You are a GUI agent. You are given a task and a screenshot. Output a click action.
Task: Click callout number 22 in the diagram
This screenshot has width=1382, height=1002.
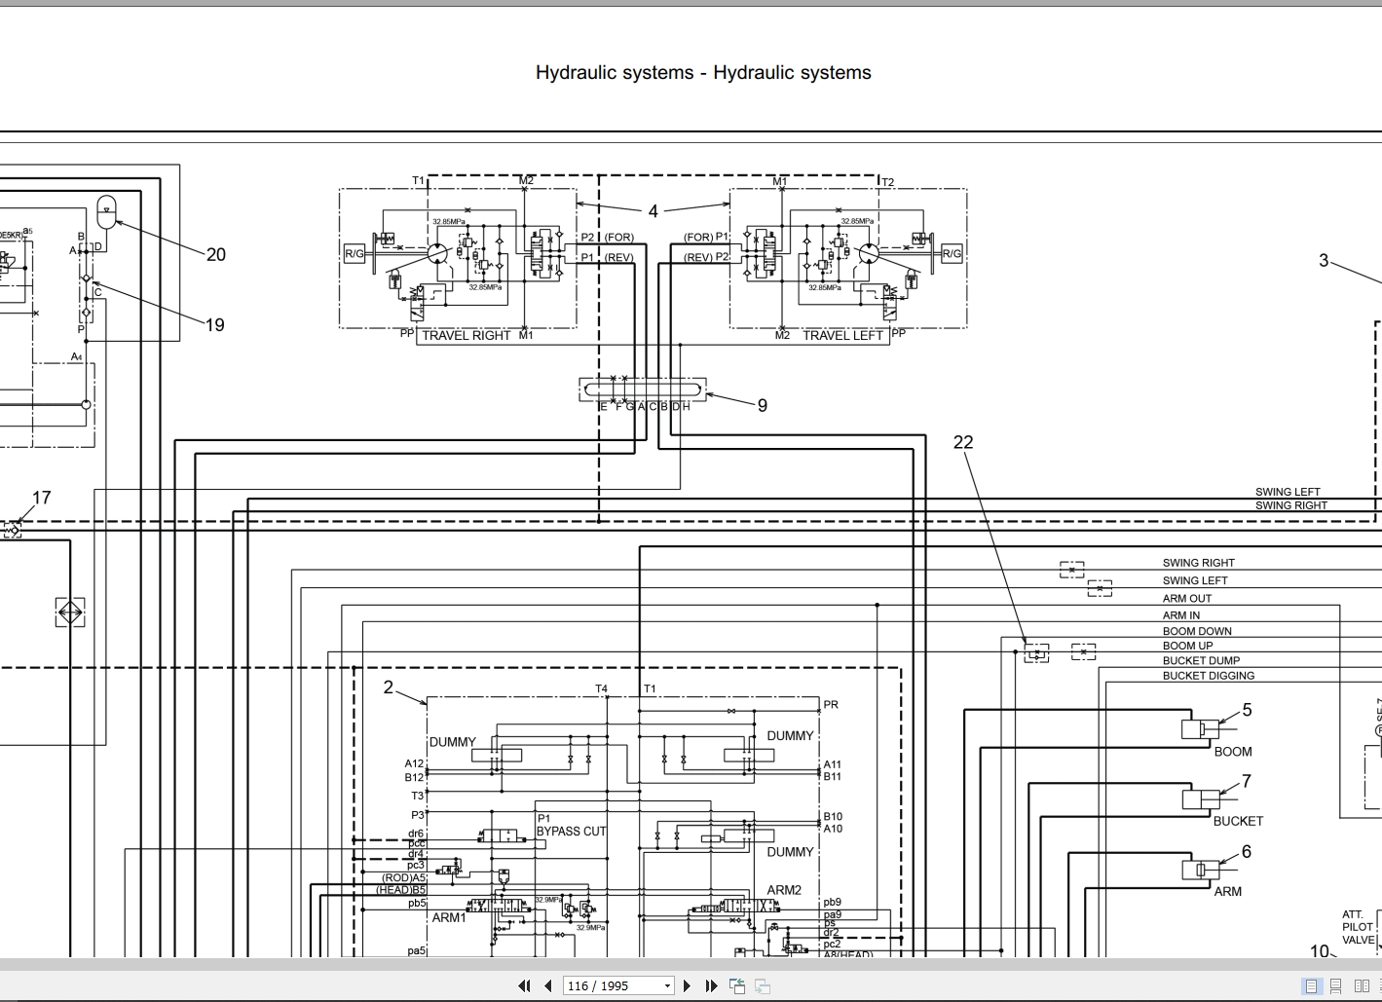(x=962, y=442)
